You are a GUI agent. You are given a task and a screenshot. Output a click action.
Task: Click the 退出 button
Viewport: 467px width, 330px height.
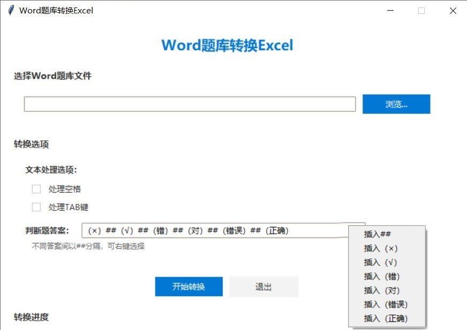[263, 287]
